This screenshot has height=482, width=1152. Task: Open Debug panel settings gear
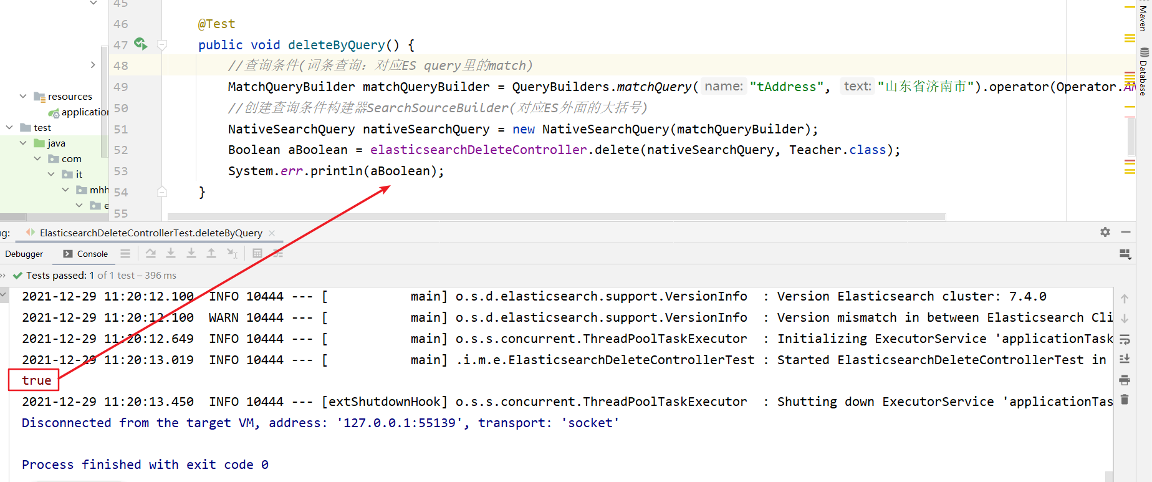1105,232
